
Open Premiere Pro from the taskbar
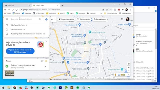[60, 88]
